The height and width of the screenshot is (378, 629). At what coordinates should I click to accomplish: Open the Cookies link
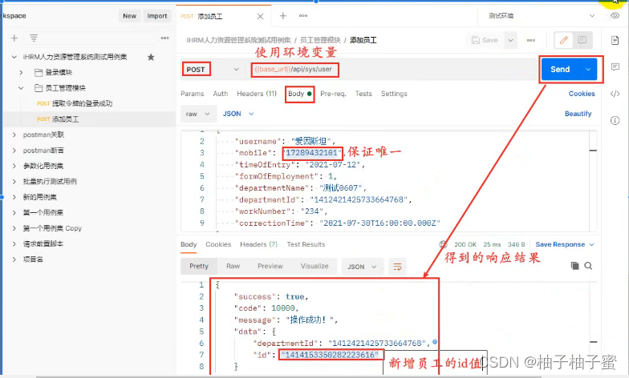(x=582, y=94)
